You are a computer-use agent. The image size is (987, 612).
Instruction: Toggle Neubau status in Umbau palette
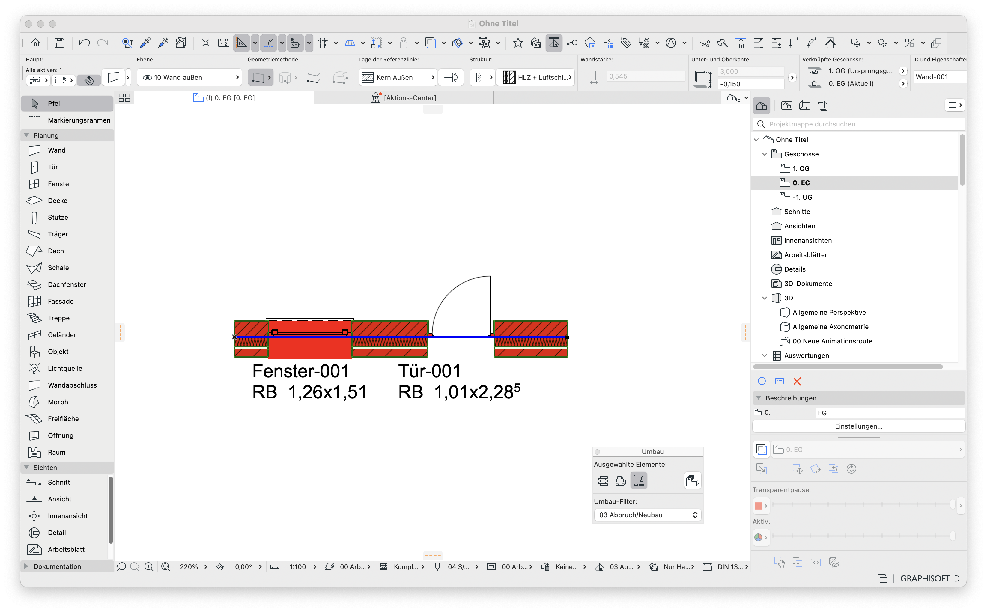click(638, 480)
